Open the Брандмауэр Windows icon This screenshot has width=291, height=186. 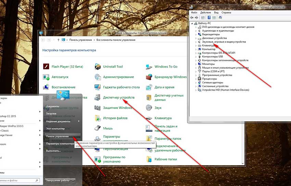(149, 77)
